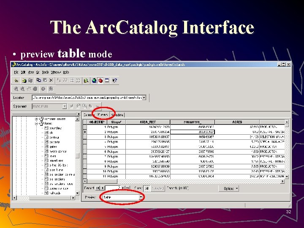Click the table's vertical scrollbar down arrow
Image resolution: width=304 pixels, height=228 pixels.
287,176
